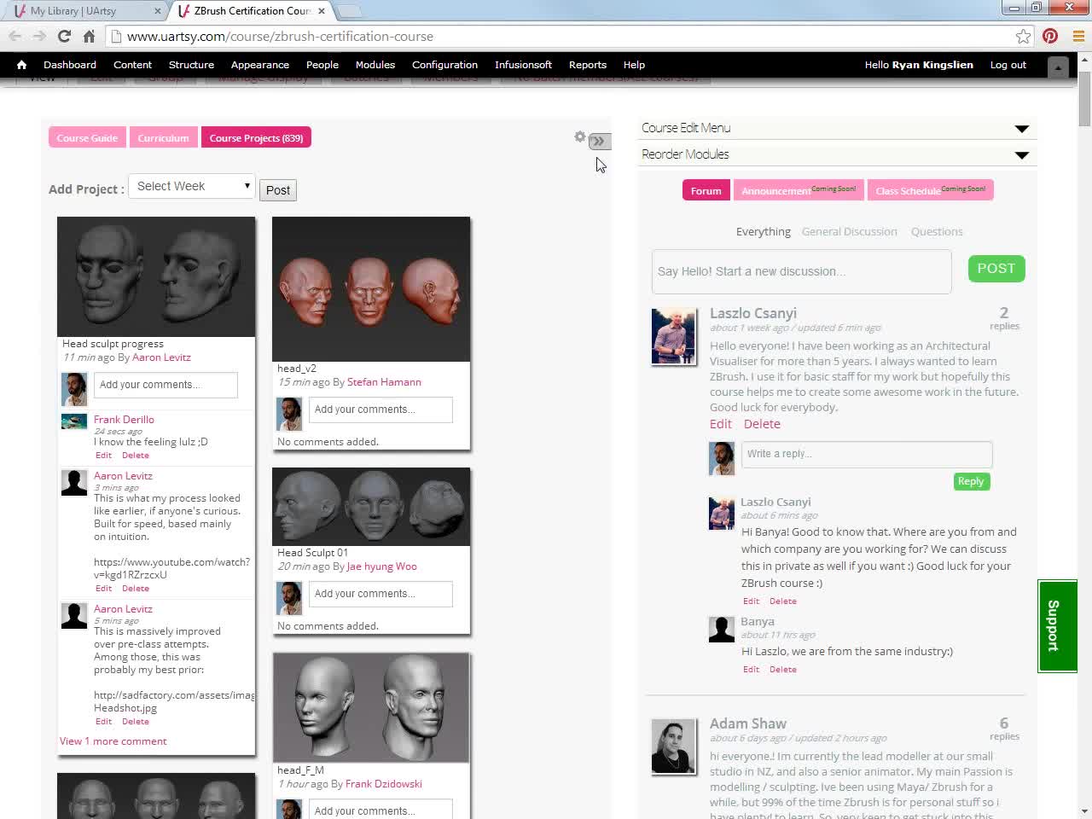Click the browser home icon

click(x=89, y=36)
